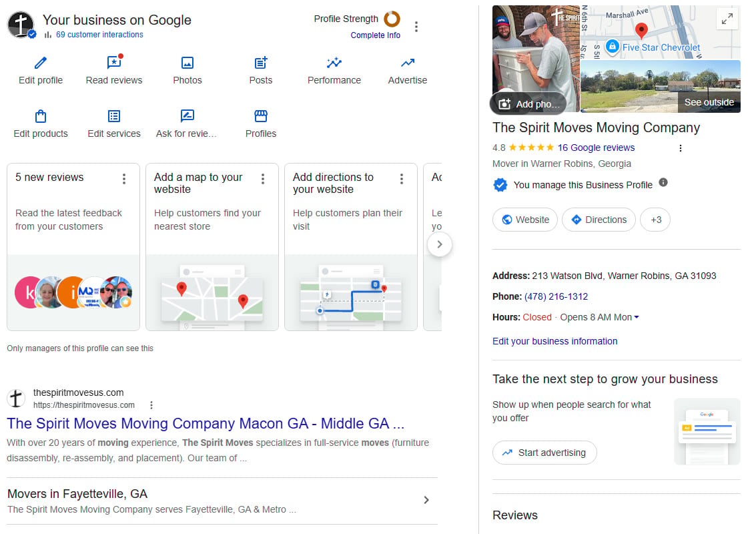Open three-dot menu beside Profile Strength

click(416, 27)
